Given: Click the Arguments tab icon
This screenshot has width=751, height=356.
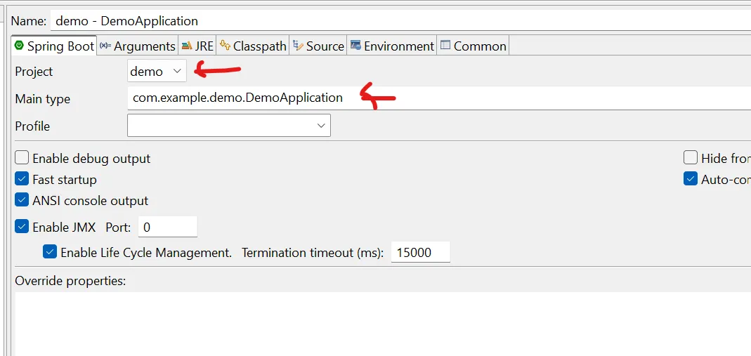Looking at the screenshot, I should (x=105, y=46).
